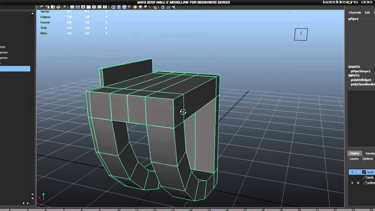
Task: Click the INPUTS section heading
Action: pos(354,76)
